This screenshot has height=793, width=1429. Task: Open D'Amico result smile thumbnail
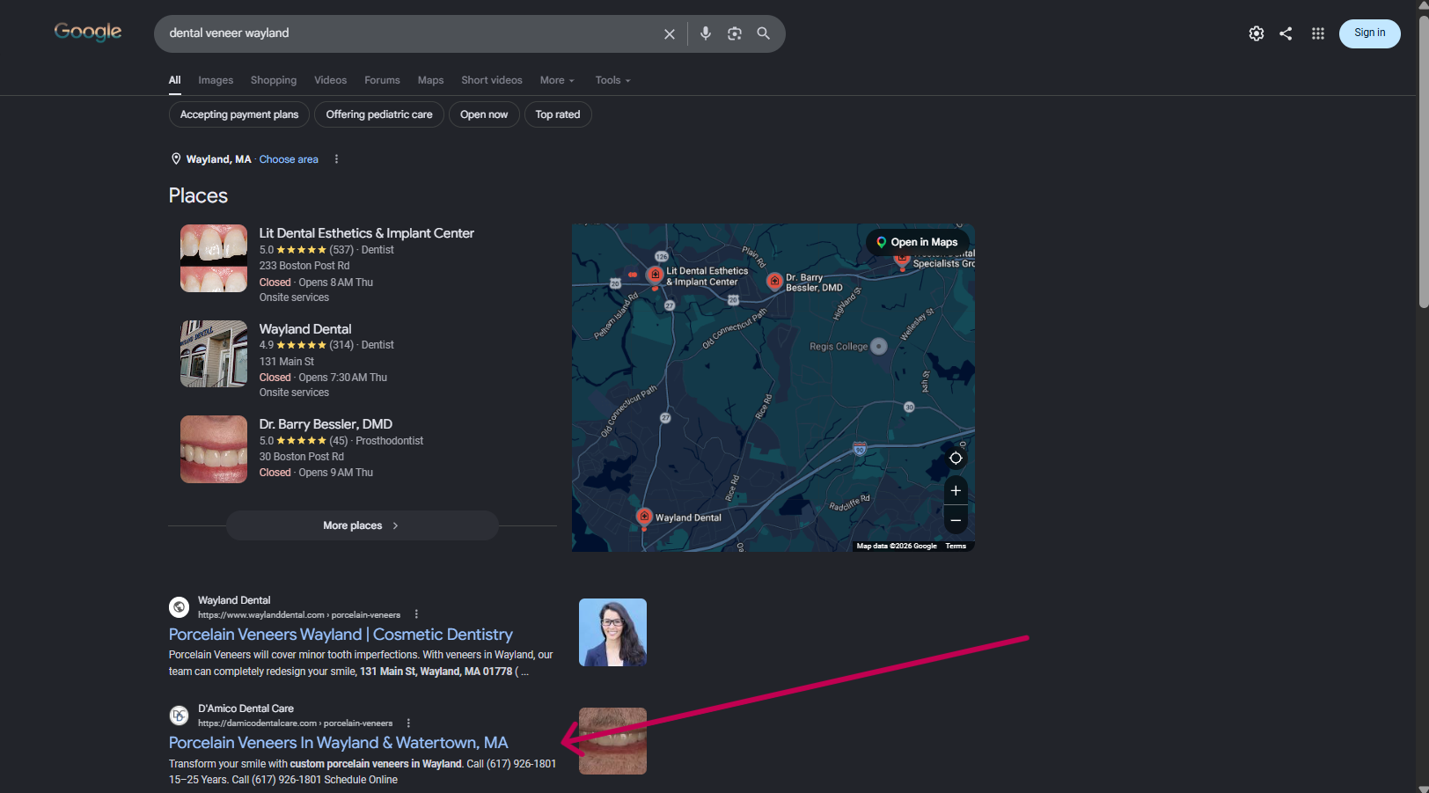point(612,741)
